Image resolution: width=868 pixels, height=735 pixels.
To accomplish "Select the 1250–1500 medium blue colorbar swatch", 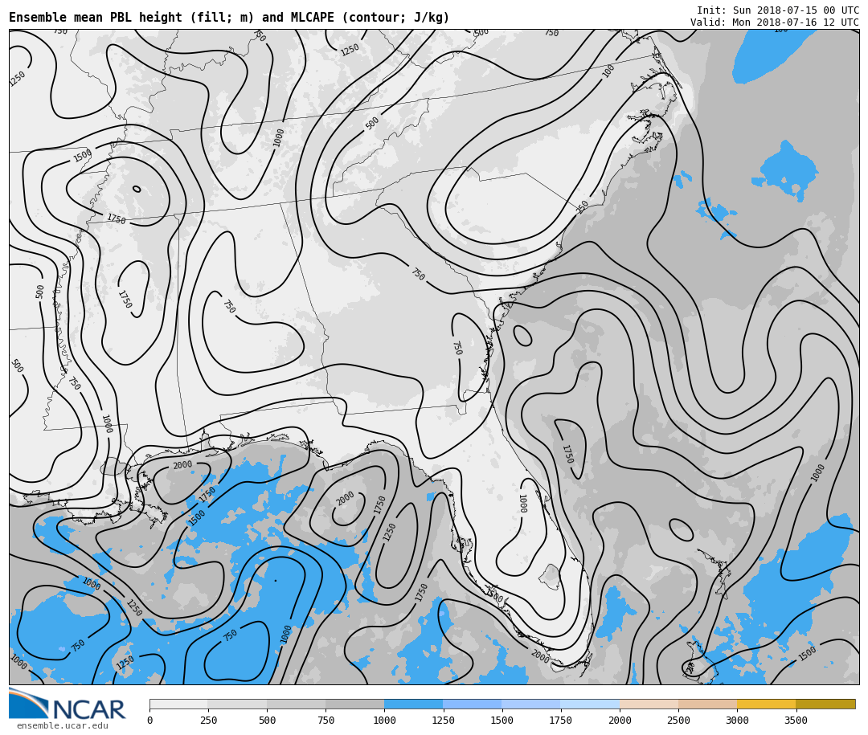I will click(x=472, y=704).
